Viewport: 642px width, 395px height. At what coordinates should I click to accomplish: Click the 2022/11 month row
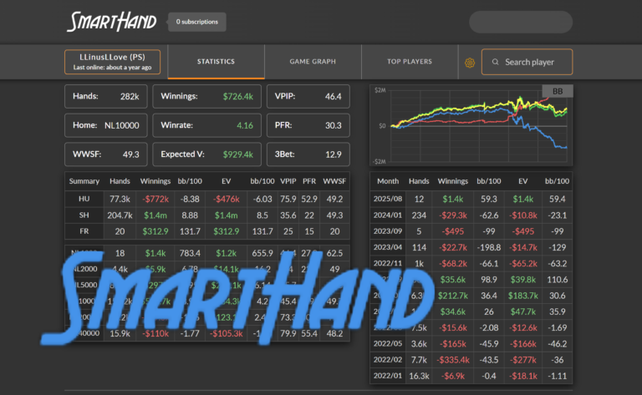(471, 263)
